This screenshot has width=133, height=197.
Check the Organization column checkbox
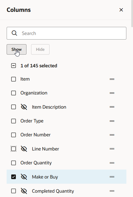click(x=14, y=93)
